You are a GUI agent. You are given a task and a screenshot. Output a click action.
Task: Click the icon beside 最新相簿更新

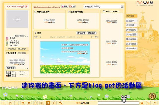coord(69,12)
